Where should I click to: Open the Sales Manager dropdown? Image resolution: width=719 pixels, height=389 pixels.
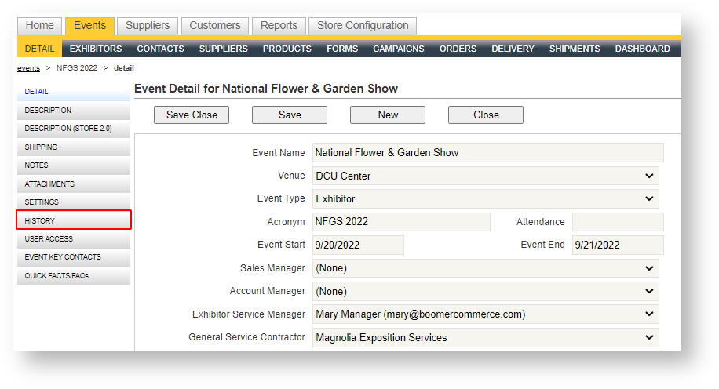point(485,268)
